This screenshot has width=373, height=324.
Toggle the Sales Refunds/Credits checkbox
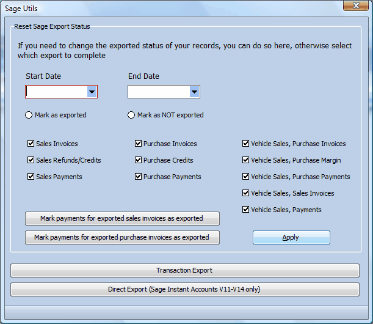click(x=31, y=160)
